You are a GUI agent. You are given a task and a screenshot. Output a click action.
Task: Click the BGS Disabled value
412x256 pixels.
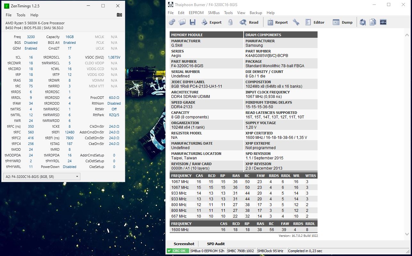click(31, 43)
